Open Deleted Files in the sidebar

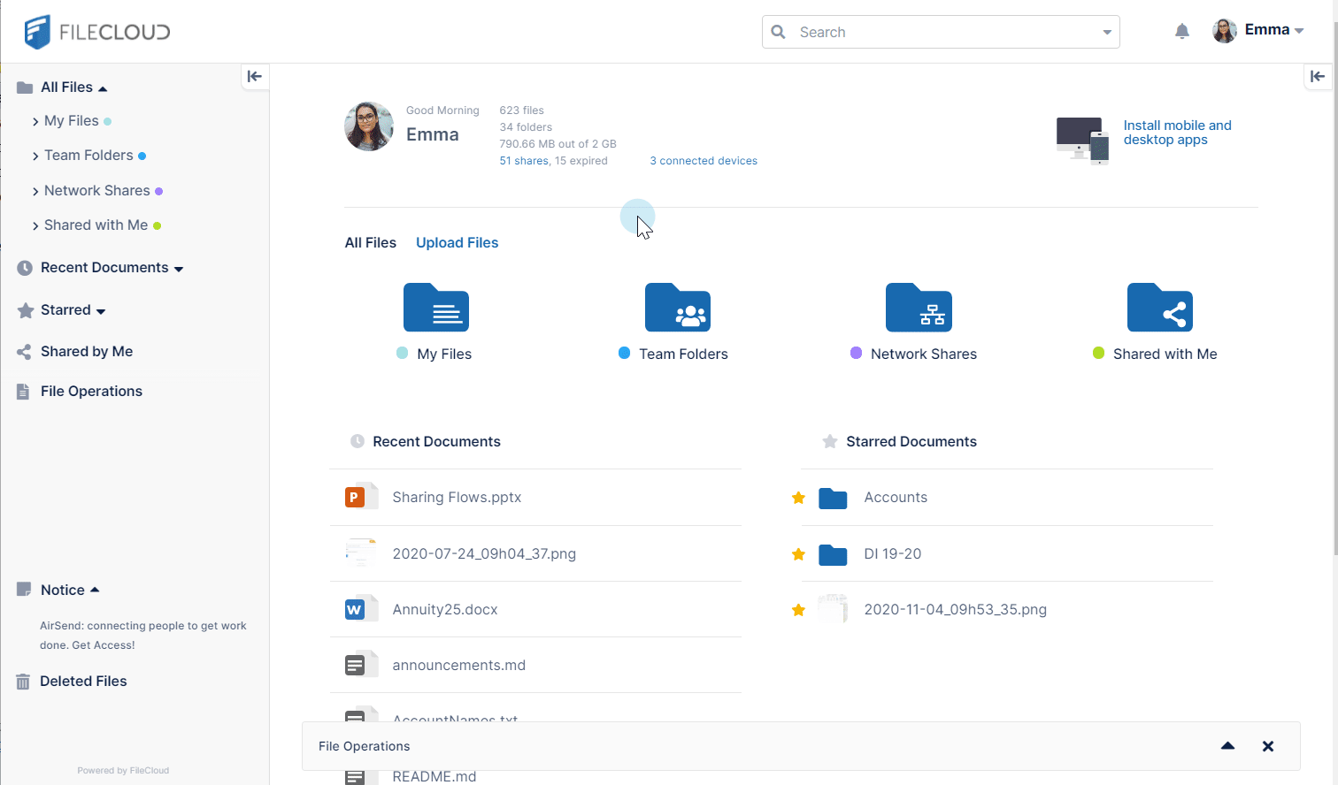(x=83, y=682)
